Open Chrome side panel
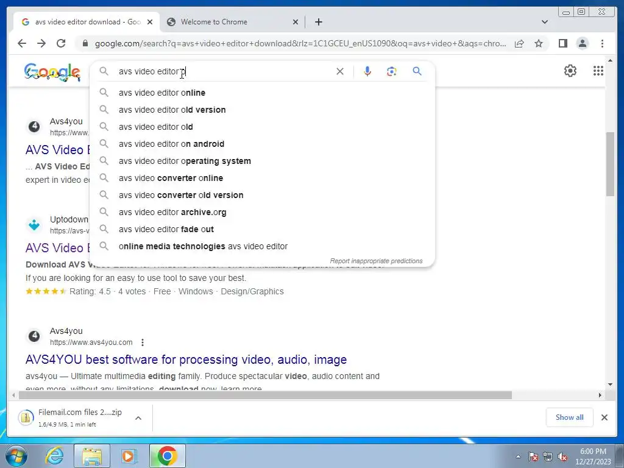The width and height of the screenshot is (624, 468). click(x=562, y=43)
